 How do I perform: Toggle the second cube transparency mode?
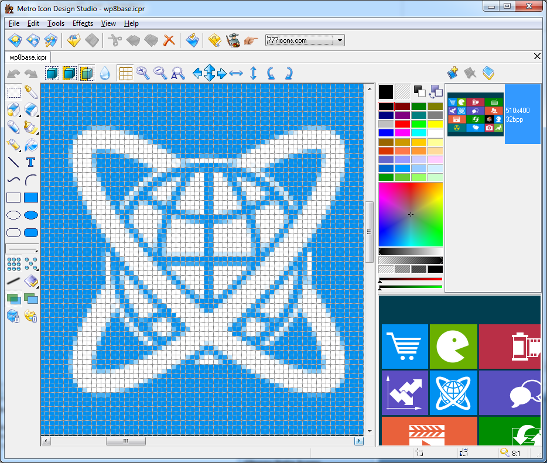pos(70,74)
